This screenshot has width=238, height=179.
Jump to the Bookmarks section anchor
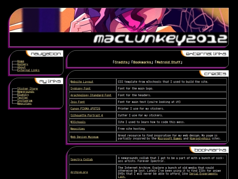tap(142, 62)
